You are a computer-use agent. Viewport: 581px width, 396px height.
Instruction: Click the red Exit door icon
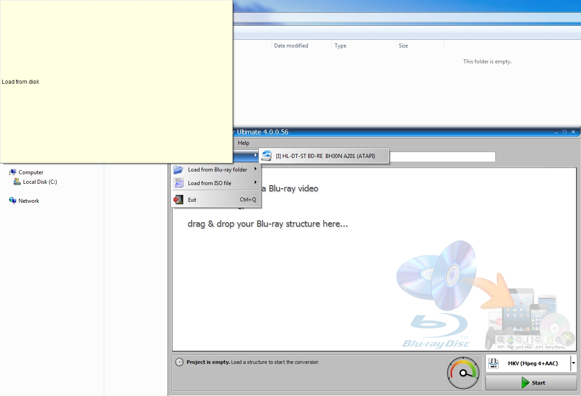(x=179, y=200)
